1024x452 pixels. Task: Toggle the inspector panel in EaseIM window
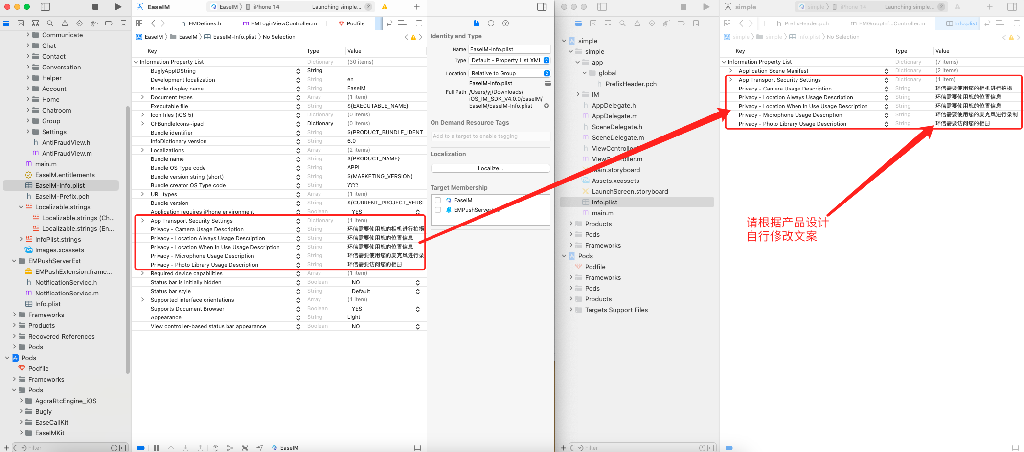click(x=542, y=7)
